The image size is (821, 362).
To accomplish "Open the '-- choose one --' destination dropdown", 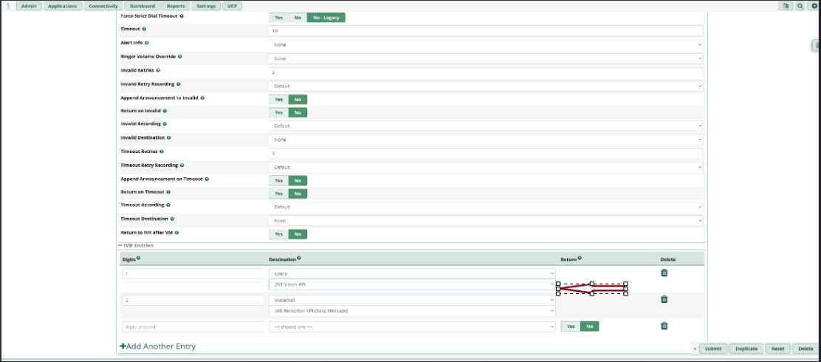I will [x=412, y=327].
